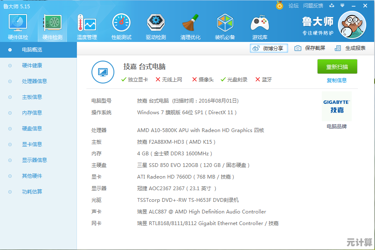Click the Lu Master cartoon avatar

tap(352, 25)
